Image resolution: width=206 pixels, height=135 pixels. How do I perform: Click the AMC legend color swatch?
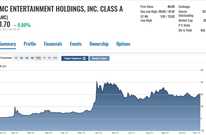point(1,66)
